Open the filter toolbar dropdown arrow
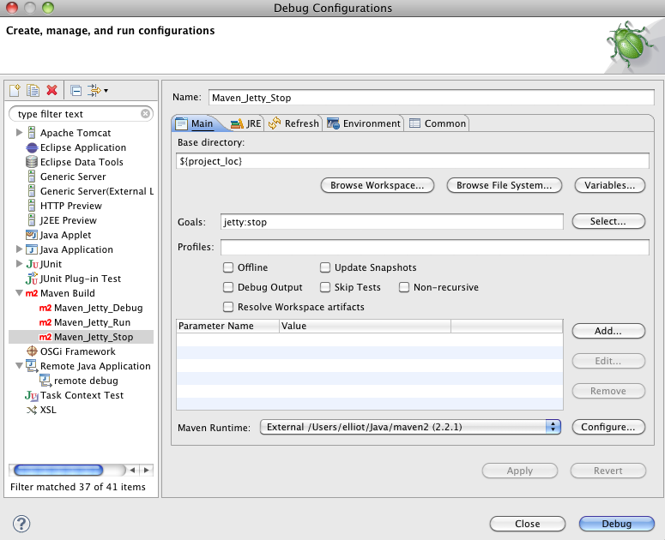Screen dimensions: 665x540 [x=106, y=91]
